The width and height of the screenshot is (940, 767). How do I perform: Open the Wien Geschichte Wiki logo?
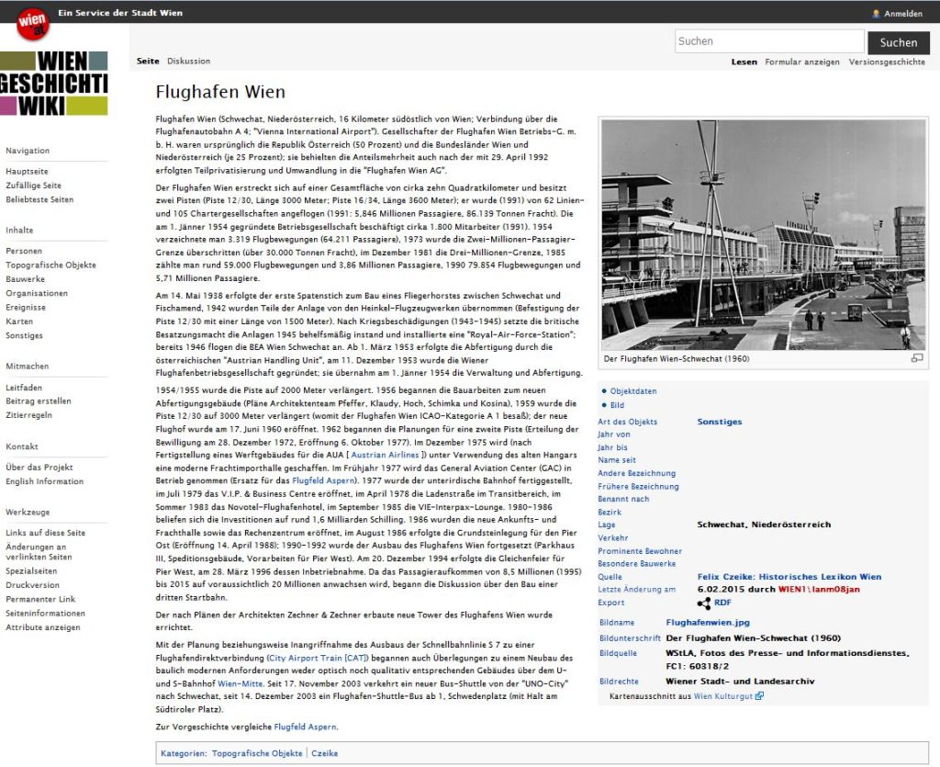pos(53,84)
